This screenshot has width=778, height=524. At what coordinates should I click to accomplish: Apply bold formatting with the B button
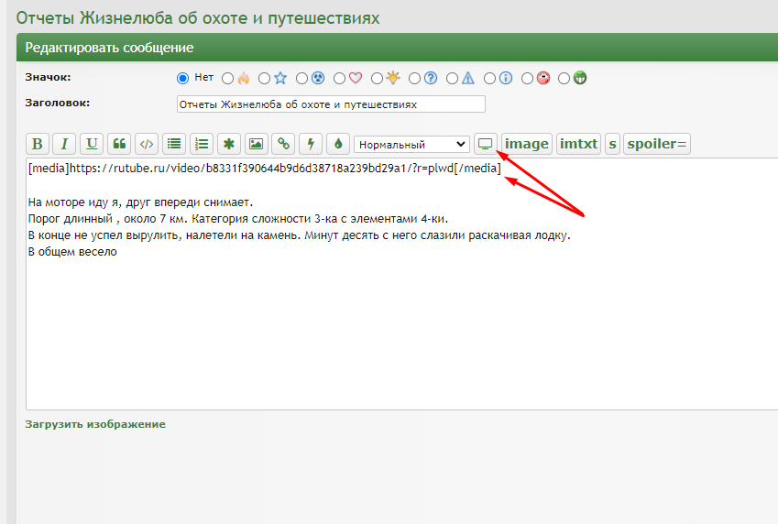pyautogui.click(x=38, y=144)
